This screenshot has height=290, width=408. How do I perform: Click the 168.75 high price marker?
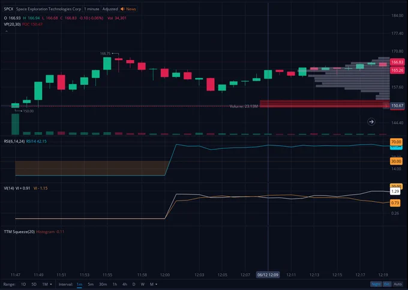(x=105, y=53)
